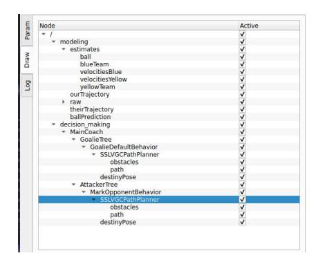Viewport: 318px width, 260px height.
Task: Collapse the MarkOpponentBehavior node
Action: (84, 192)
